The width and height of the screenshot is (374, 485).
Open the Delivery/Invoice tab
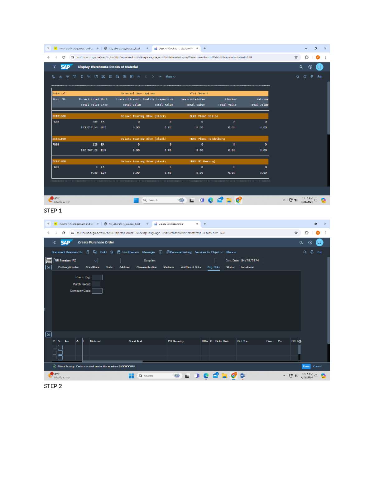click(69, 267)
